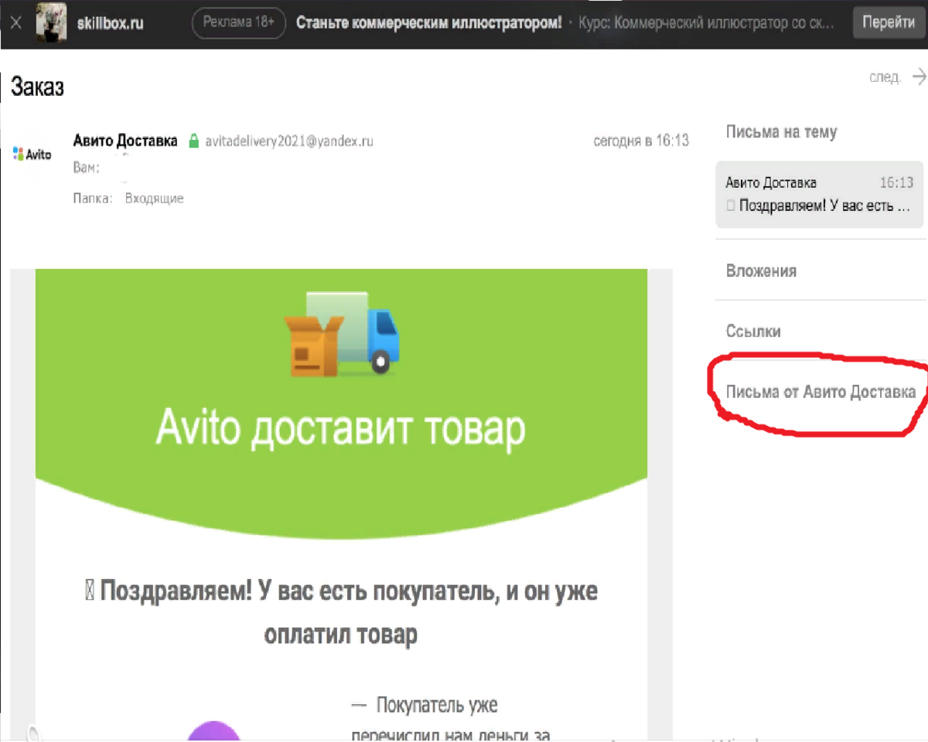Click the green lock security icon
Viewport: 928px width, 742px height.
193,141
